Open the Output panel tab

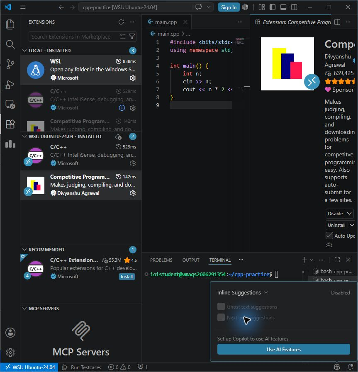coord(191,260)
